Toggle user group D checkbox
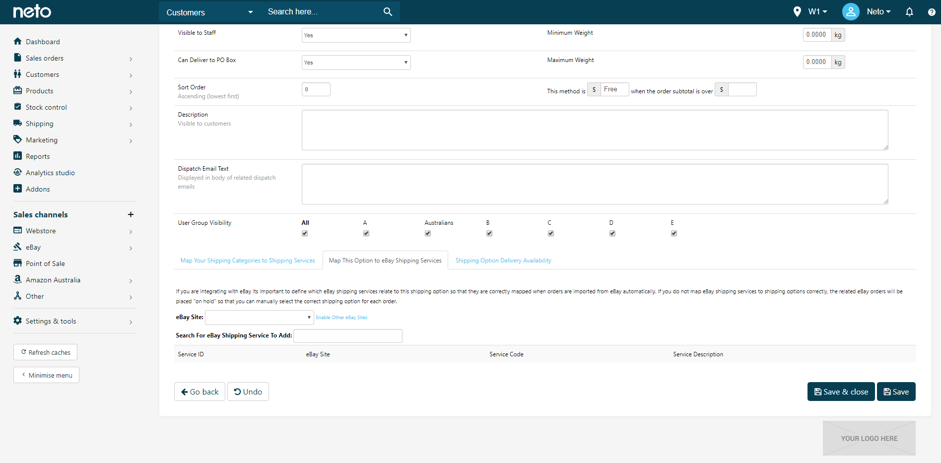Screen dimensions: 941x463 pos(612,233)
